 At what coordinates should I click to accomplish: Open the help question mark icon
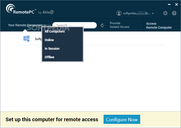pyautogui.click(x=174, y=13)
